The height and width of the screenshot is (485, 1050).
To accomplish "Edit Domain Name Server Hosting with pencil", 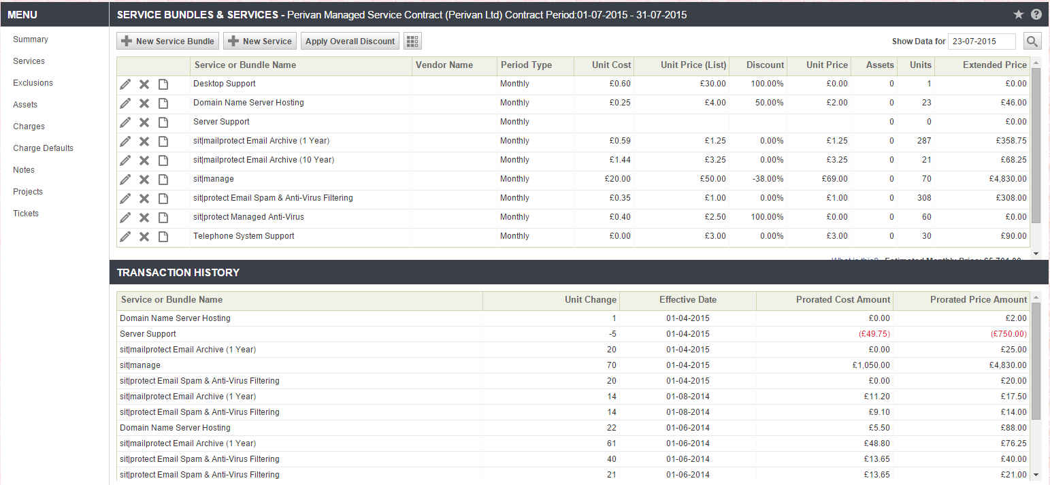I will (x=125, y=103).
